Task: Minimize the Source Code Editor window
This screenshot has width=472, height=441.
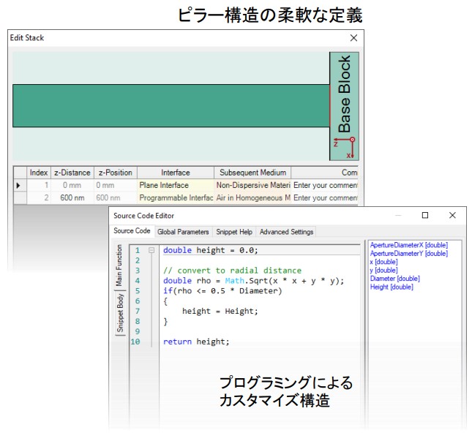Action: click(x=398, y=216)
